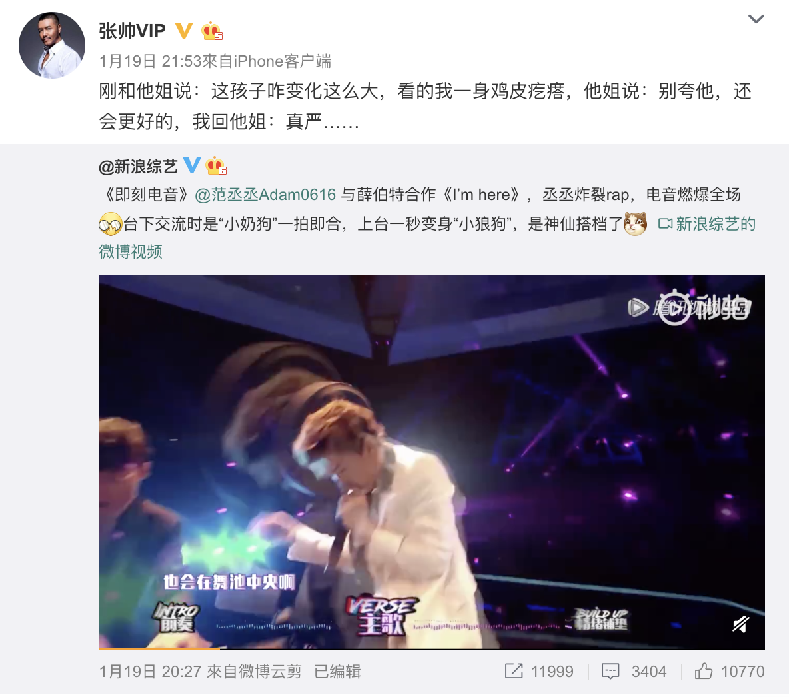Click the video camera icon before 新浪综艺的
The width and height of the screenshot is (789, 697).
[x=665, y=223]
